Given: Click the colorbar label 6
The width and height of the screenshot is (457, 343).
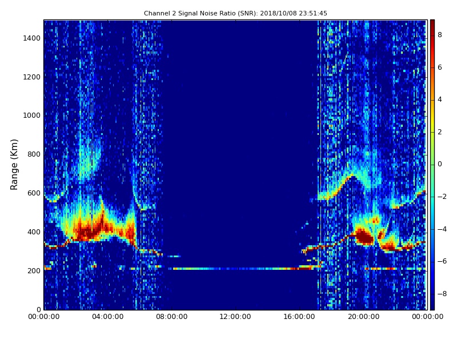Looking at the screenshot, I should [440, 67].
